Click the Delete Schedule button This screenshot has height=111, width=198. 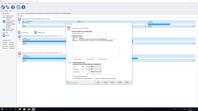pyautogui.click(x=103, y=59)
